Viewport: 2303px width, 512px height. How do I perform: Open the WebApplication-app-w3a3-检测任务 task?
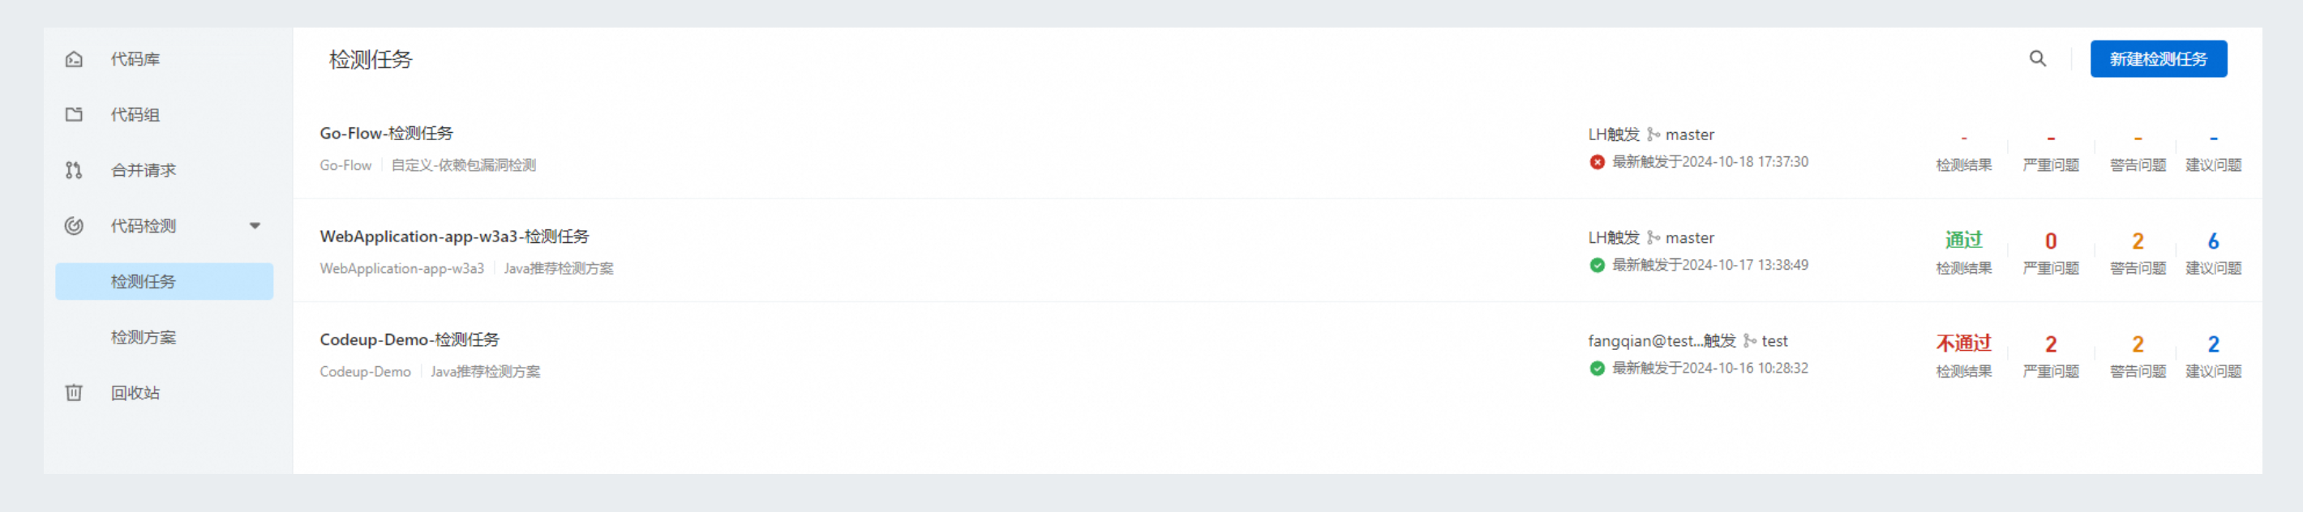click(454, 237)
